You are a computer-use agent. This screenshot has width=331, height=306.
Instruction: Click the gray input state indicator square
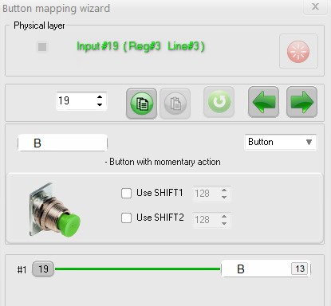42,47
